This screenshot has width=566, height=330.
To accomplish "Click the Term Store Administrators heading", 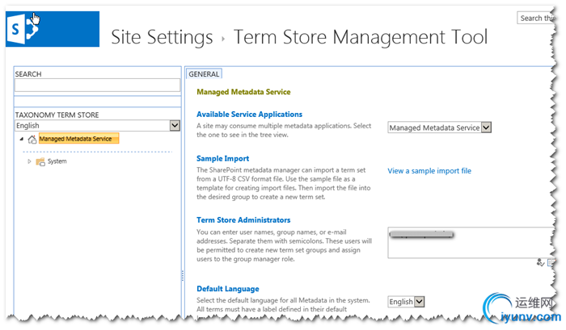I will (243, 219).
